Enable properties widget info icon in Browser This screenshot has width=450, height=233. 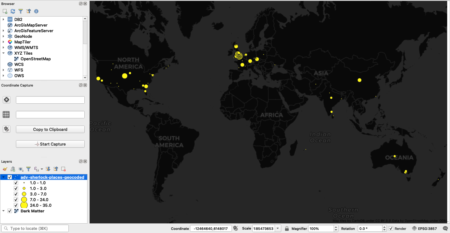[x=36, y=11]
